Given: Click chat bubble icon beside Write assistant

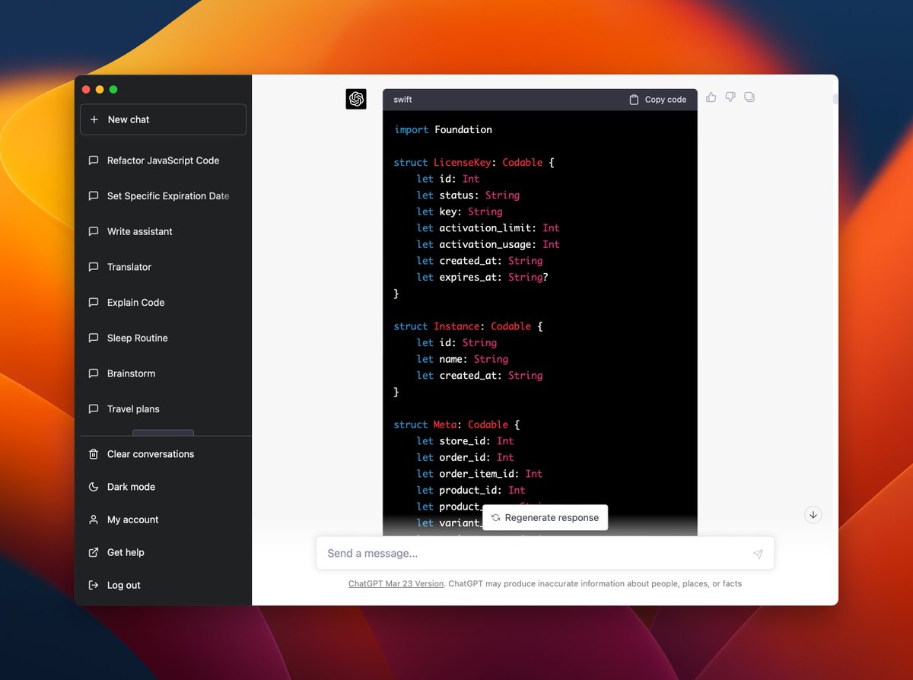Looking at the screenshot, I should [94, 231].
